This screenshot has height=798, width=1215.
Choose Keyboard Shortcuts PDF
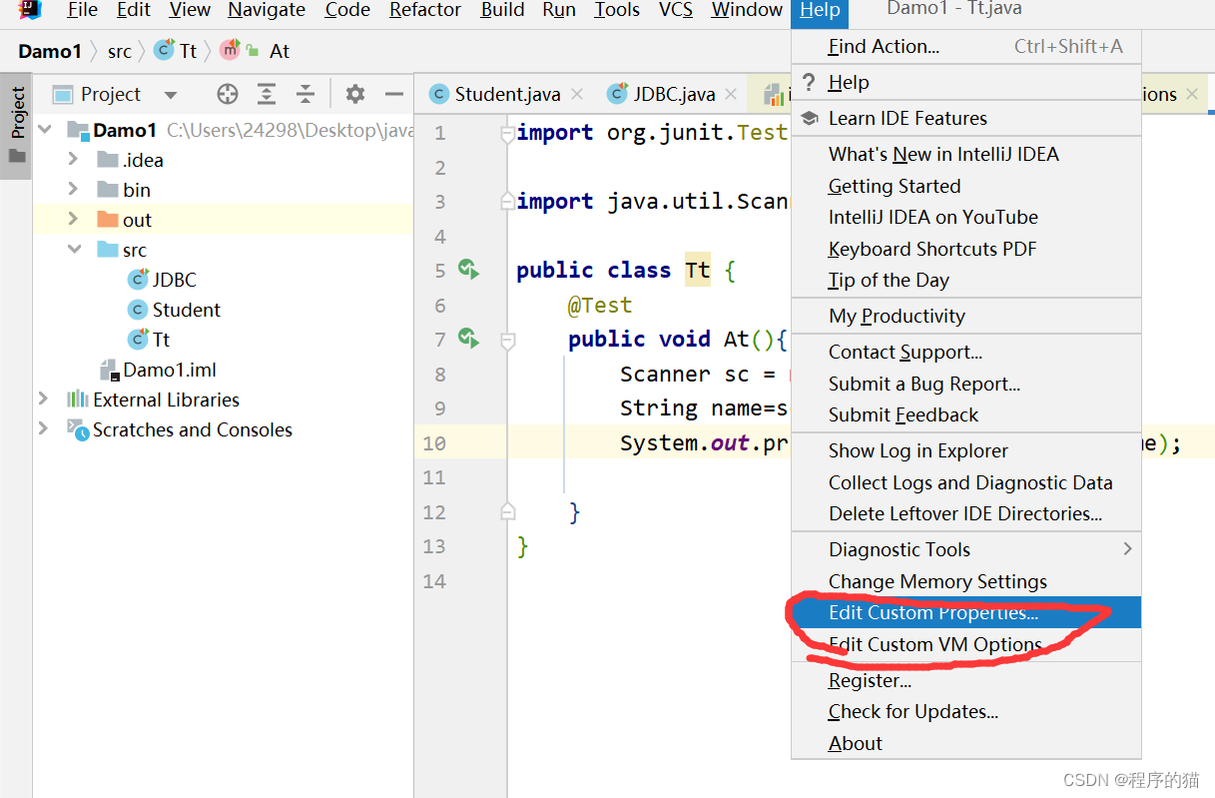(966, 249)
